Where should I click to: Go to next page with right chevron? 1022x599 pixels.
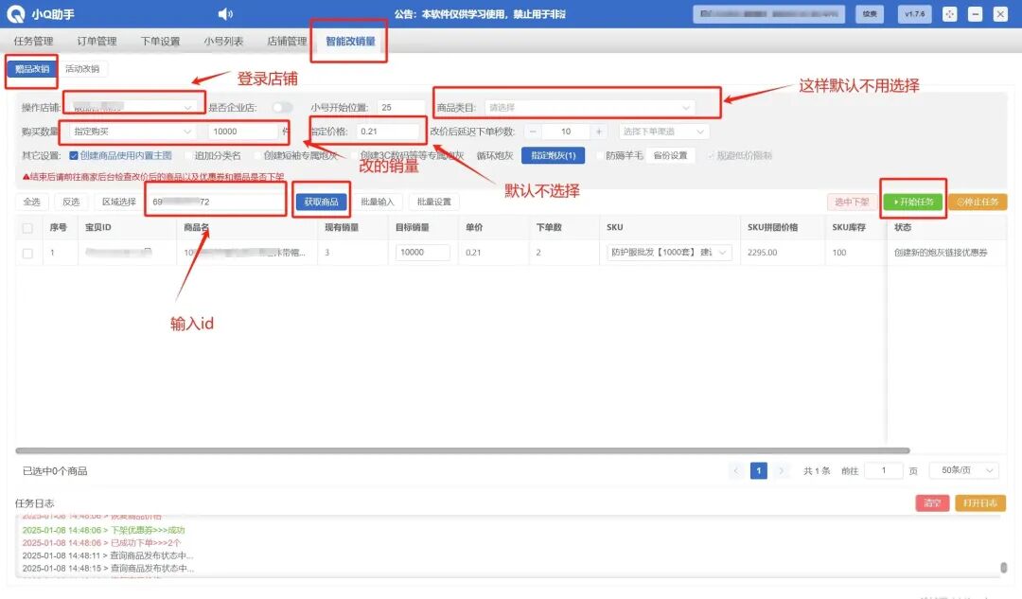coord(781,470)
